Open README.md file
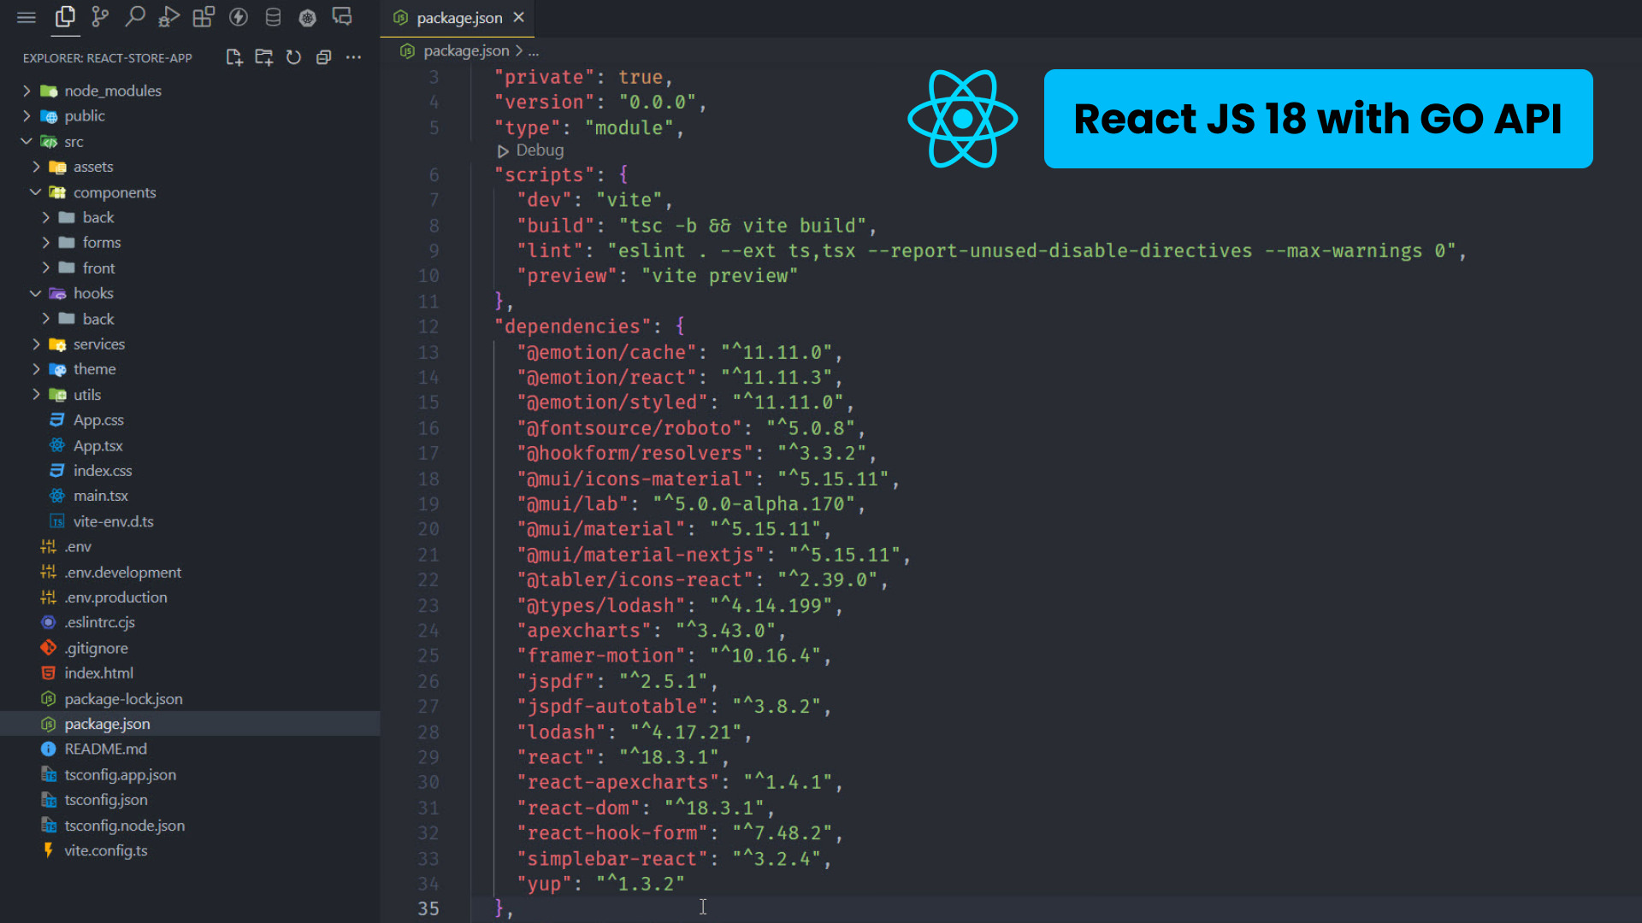Screen dimensions: 1642x923 (x=105, y=750)
